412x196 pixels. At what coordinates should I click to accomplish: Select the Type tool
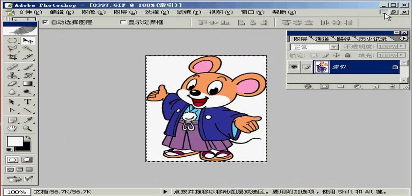27,102
